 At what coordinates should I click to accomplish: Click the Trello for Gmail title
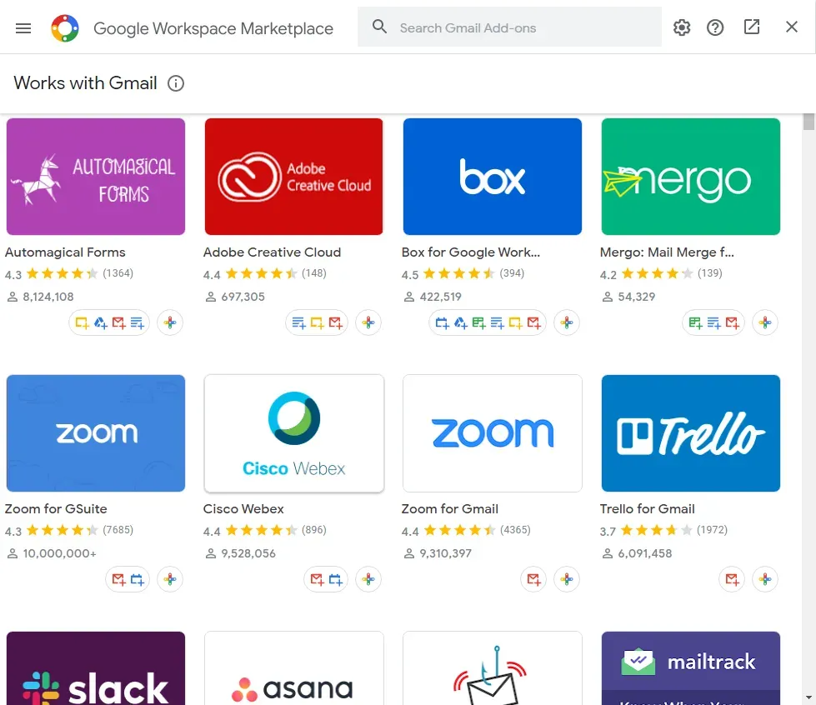648,509
